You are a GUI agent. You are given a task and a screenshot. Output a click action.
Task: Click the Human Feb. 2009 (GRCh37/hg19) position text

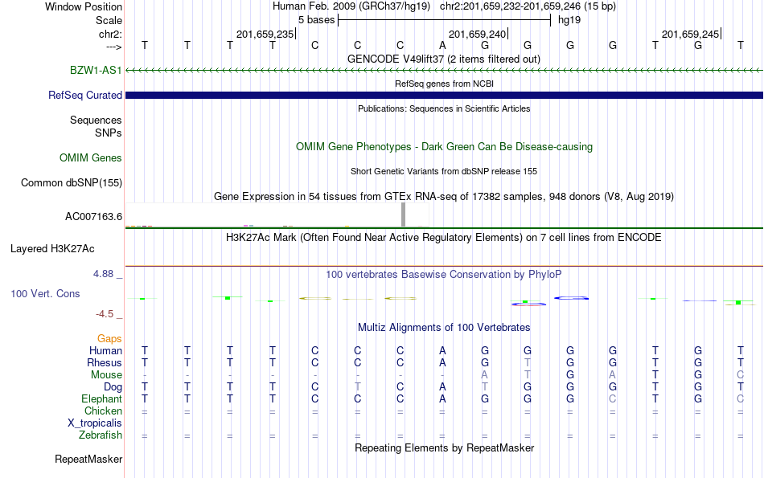click(351, 6)
